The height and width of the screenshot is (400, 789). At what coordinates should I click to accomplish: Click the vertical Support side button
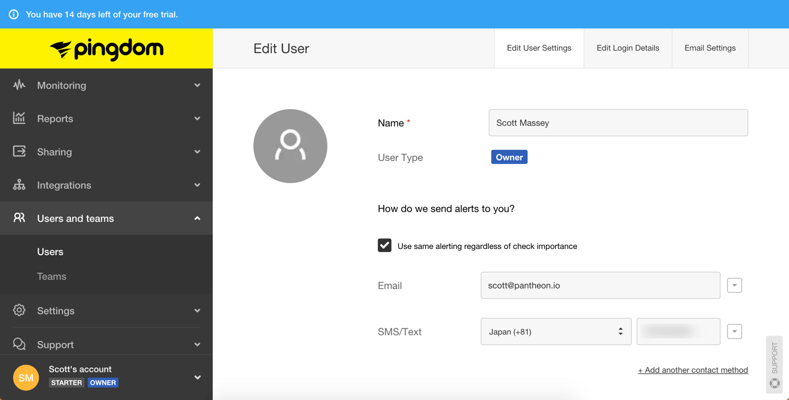coord(774,364)
